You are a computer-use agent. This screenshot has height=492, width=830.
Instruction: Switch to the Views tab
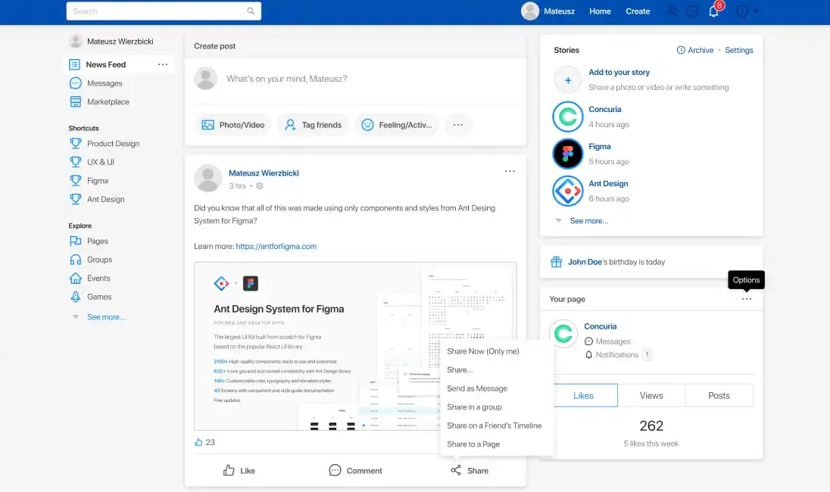point(651,396)
